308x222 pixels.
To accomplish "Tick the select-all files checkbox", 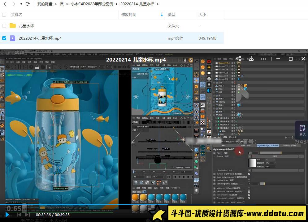I will tap(4, 15).
